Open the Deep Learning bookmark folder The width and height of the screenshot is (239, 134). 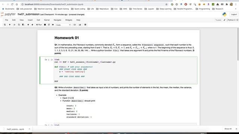(x=164, y=9)
